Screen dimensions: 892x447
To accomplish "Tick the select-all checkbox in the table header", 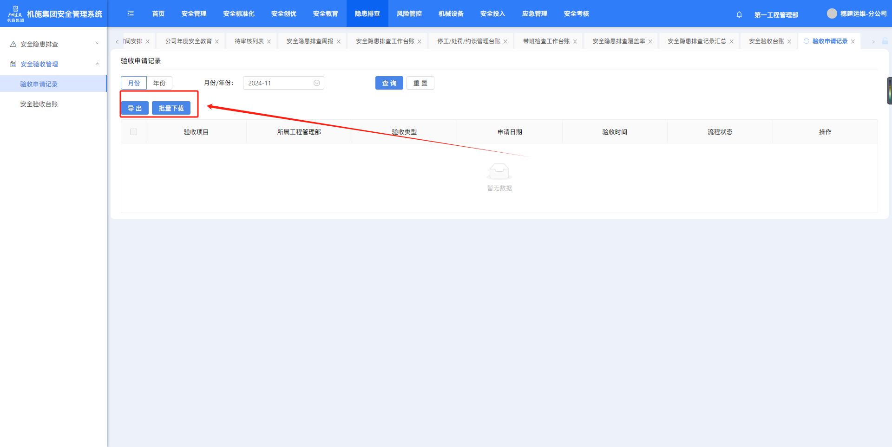I will pyautogui.click(x=134, y=132).
